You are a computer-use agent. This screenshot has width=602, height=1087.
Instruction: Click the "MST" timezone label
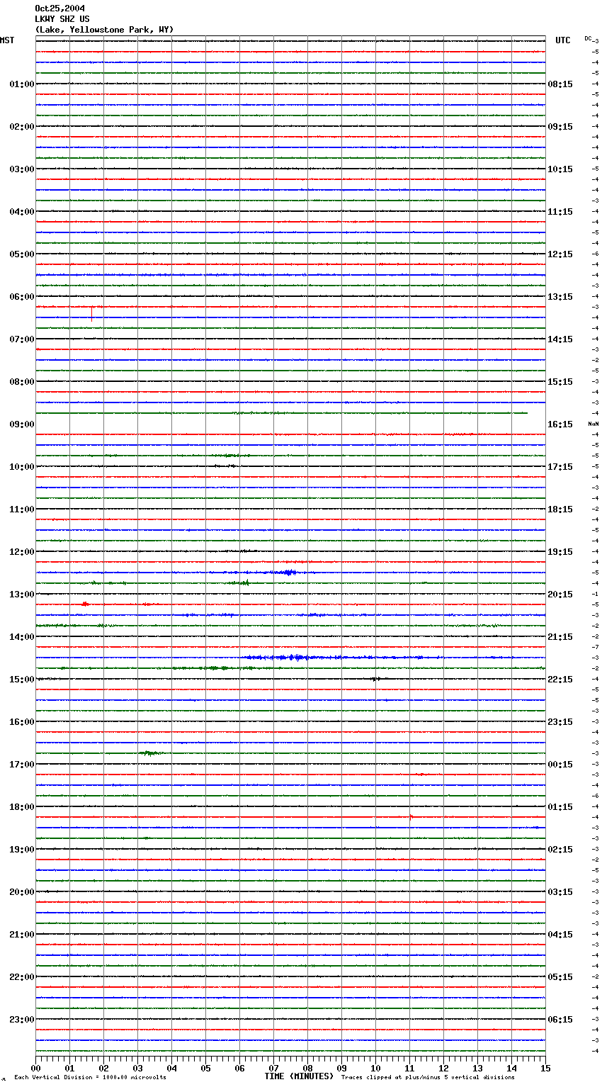tap(7, 40)
